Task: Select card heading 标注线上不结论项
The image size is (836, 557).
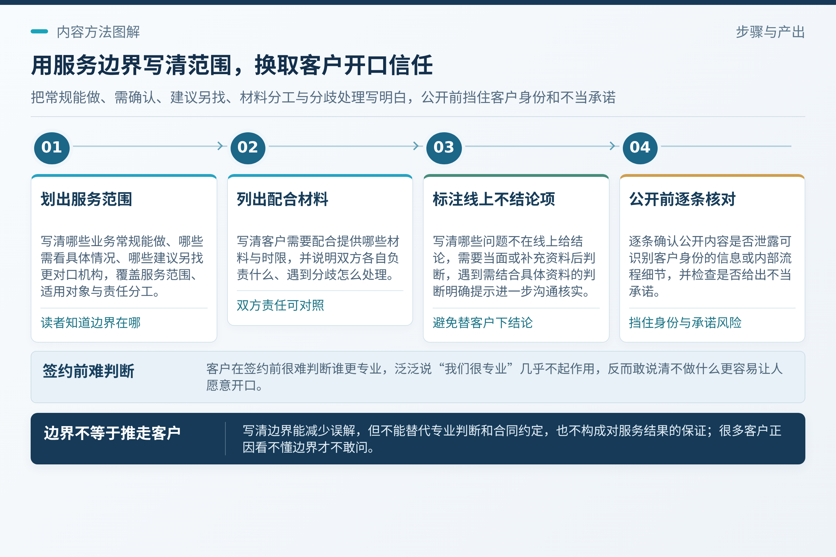Action: coord(494,199)
